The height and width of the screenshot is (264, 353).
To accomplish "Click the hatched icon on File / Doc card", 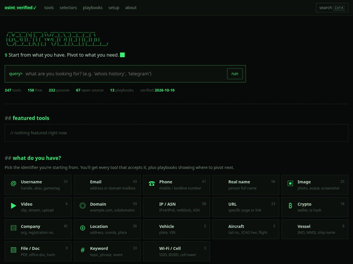I will tap(14, 250).
